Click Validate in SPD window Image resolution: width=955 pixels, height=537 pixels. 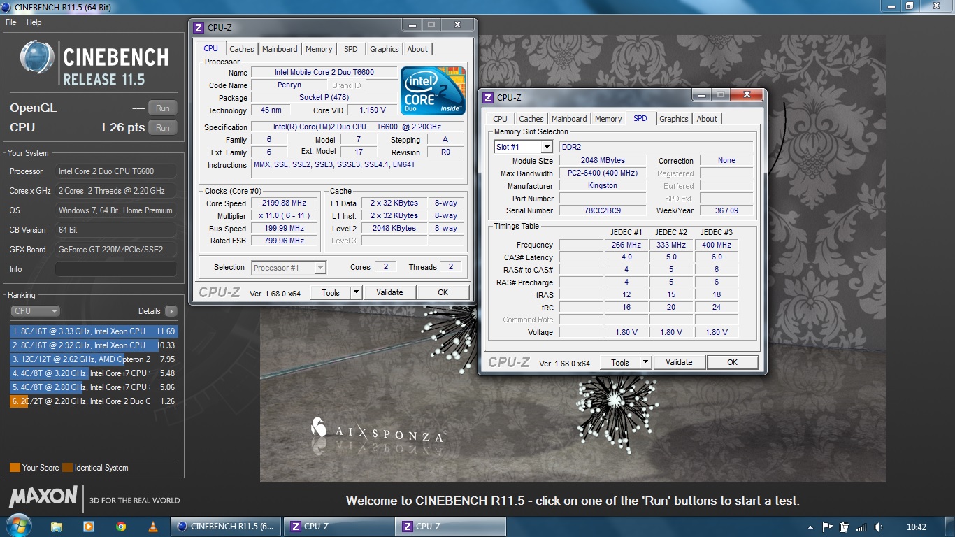(x=679, y=362)
